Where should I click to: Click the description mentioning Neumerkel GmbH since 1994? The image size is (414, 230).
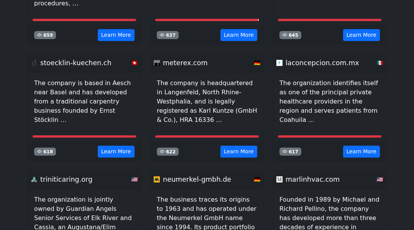pyautogui.click(x=207, y=213)
